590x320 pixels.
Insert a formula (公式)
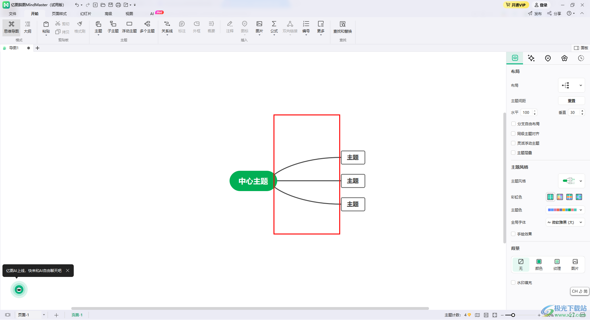point(274,27)
